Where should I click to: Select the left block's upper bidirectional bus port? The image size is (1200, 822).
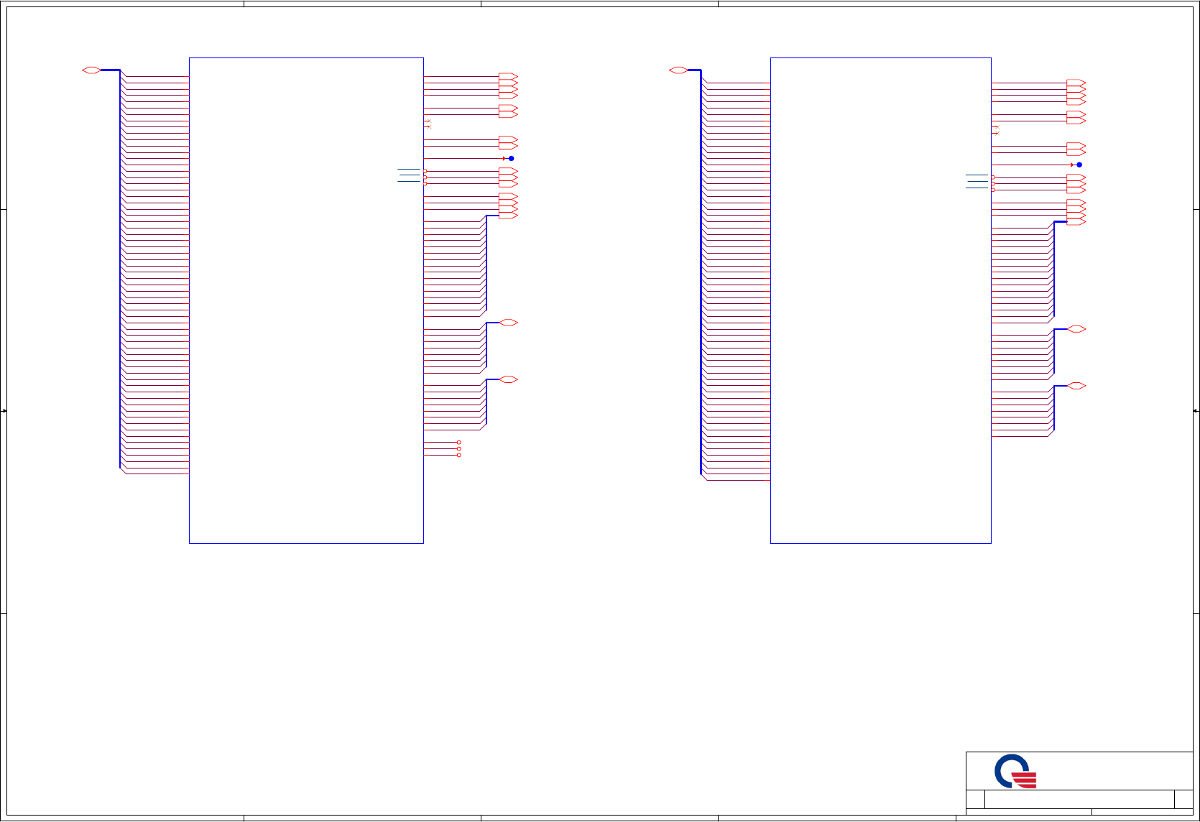509,323
